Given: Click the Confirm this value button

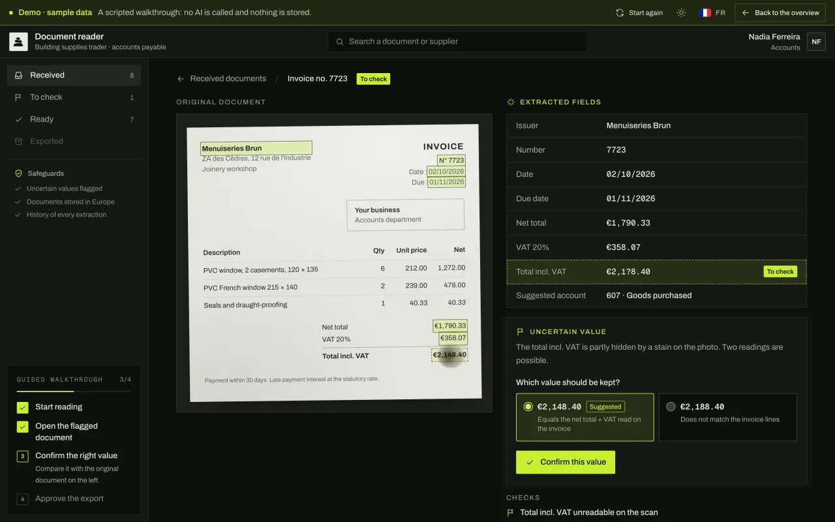Looking at the screenshot, I should [x=566, y=462].
